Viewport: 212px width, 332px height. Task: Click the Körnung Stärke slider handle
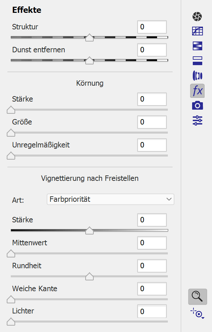(x=11, y=110)
